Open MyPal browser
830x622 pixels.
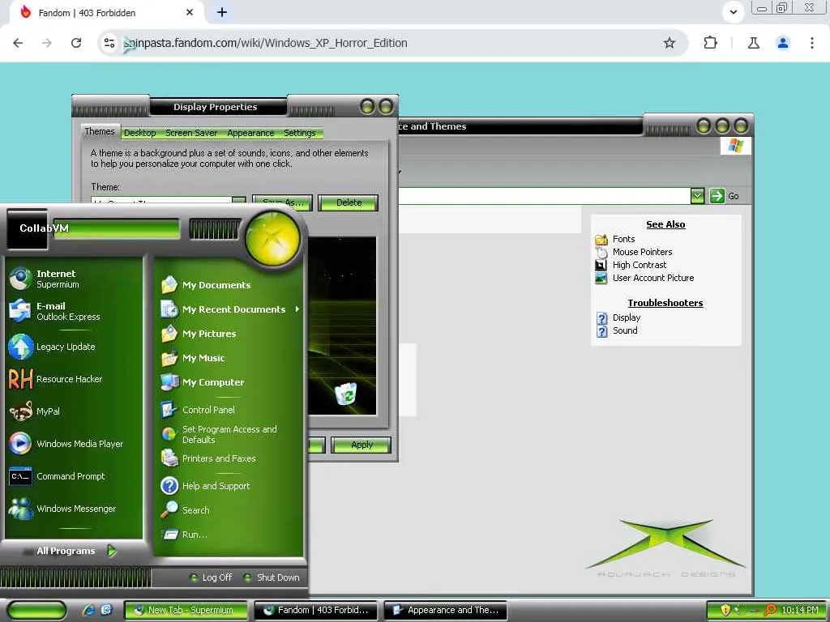tap(34, 411)
